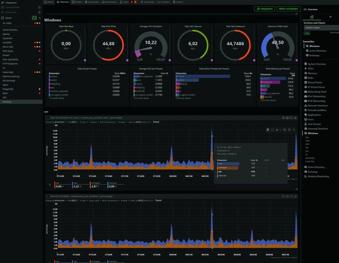The width and height of the screenshot is (339, 263).
Task: Switch to the Anomalies tab
Action: click(x=148, y=2)
